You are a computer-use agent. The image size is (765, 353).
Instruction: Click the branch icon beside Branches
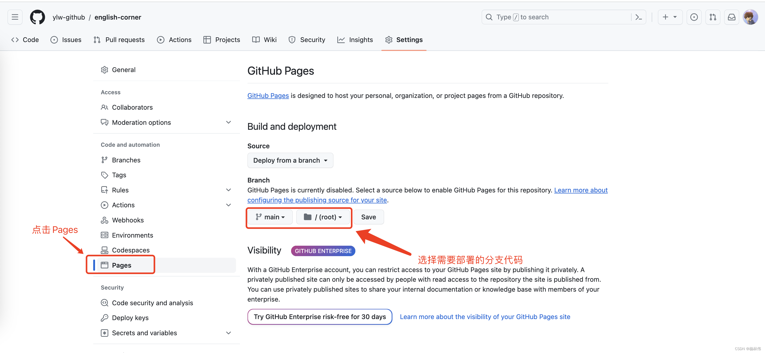pos(104,160)
